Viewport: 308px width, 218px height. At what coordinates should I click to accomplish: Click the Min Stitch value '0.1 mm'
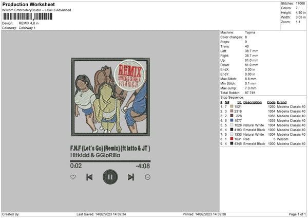(251, 83)
